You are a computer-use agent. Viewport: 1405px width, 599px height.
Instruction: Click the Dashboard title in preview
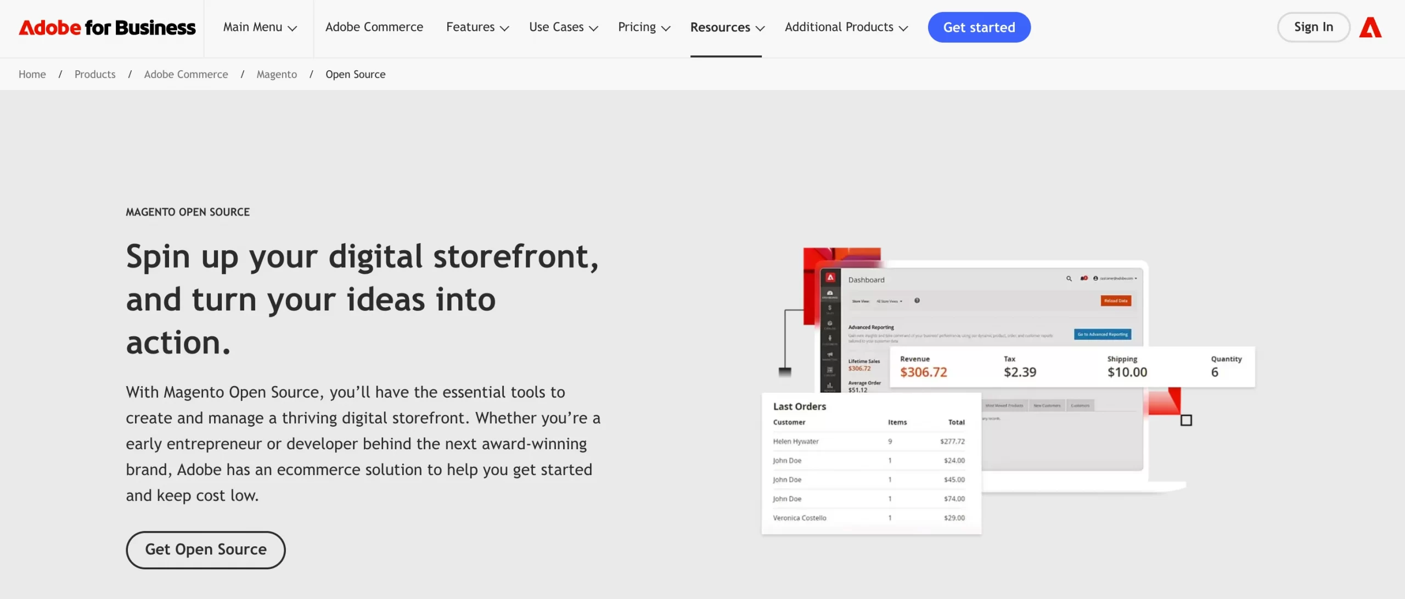click(866, 280)
